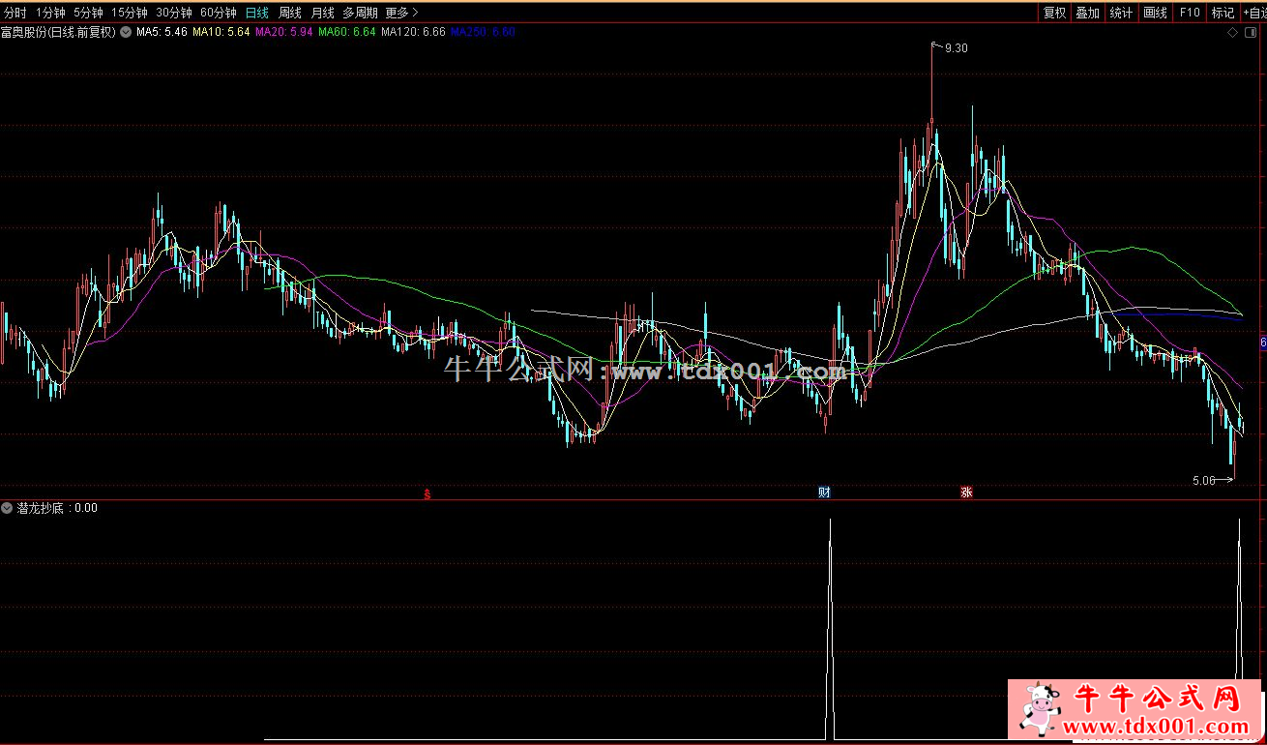Click the MA250: 6.60 label
The image size is (1267, 745).
[483, 32]
